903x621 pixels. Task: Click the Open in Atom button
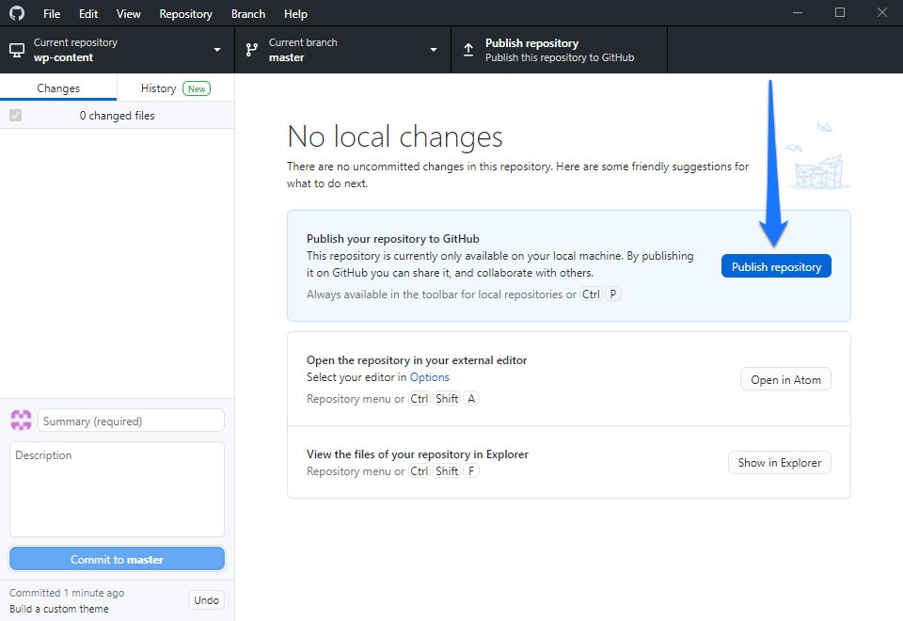785,380
